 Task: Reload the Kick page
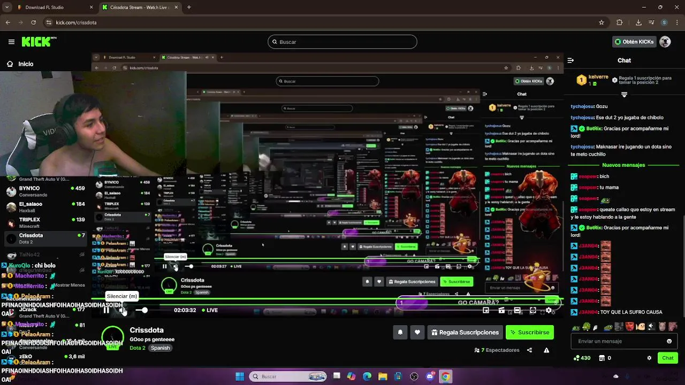click(x=33, y=22)
